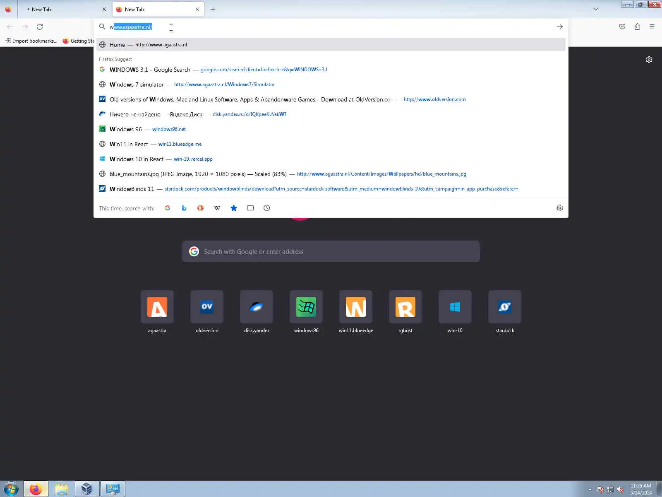The image size is (662, 497).
Task: Open the Windows Start button
Action: tap(11, 489)
